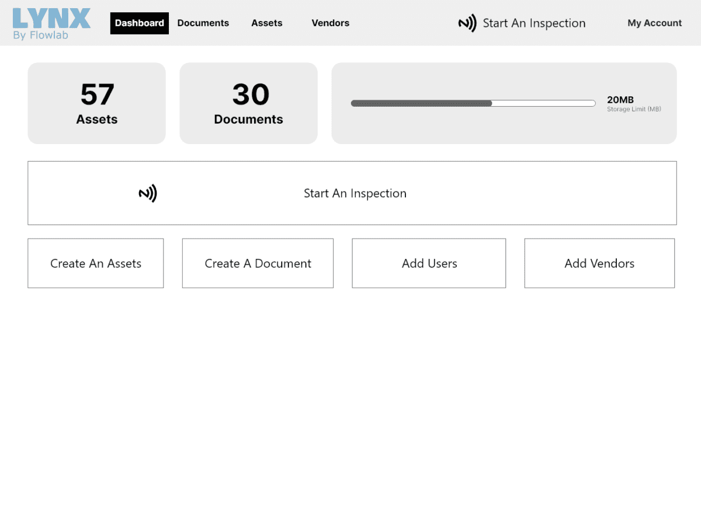
Task: Open the Dashboard tab
Action: [139, 23]
